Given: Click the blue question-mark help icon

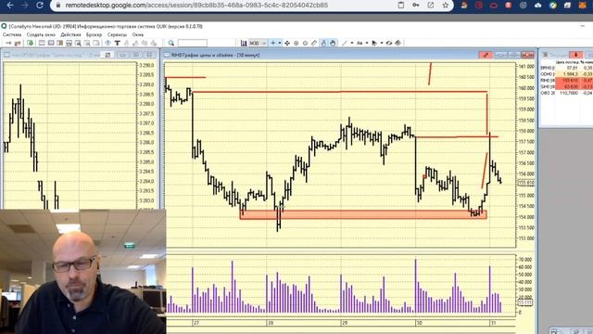Looking at the screenshot, I should point(107,43).
